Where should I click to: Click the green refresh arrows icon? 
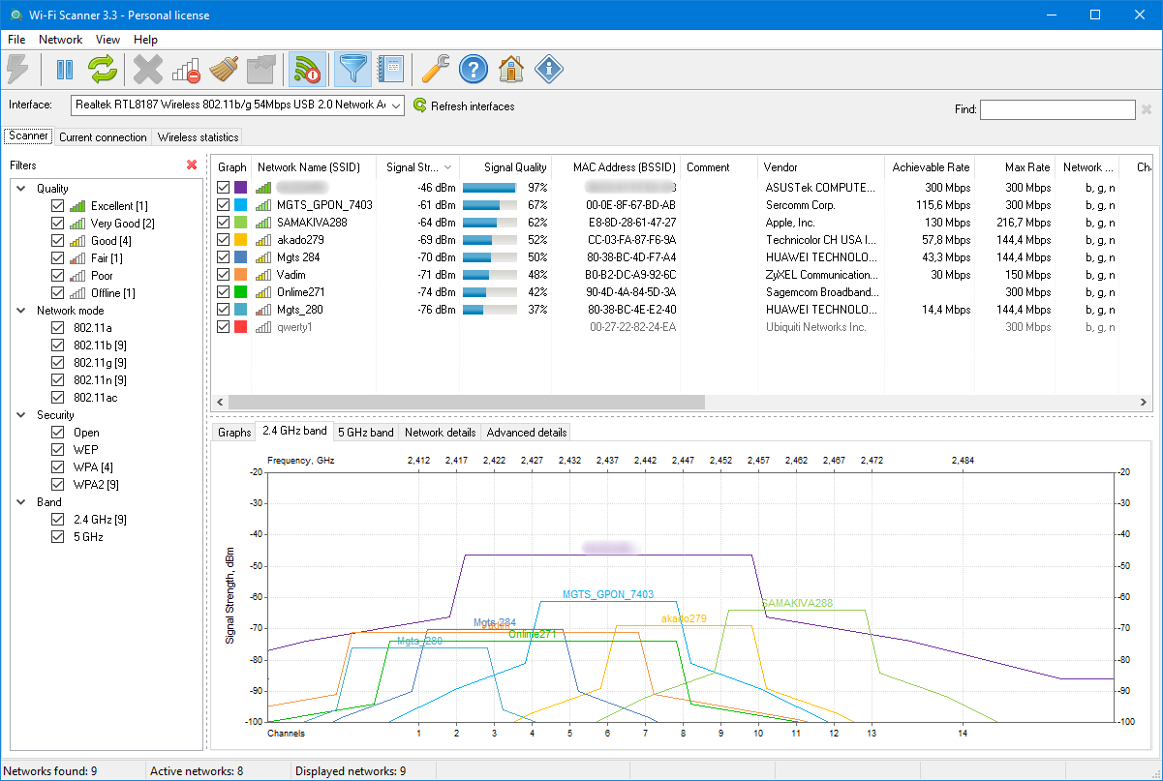point(103,69)
